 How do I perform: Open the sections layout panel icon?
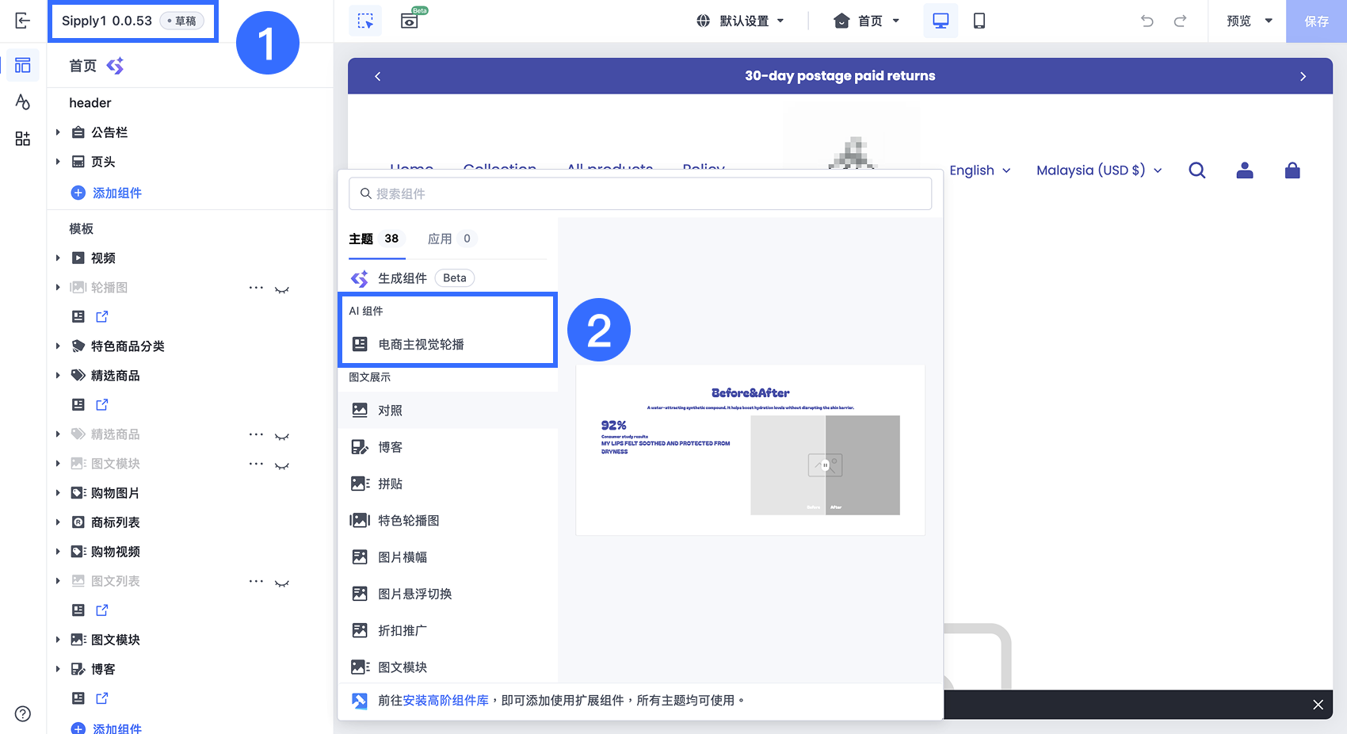[x=22, y=65]
